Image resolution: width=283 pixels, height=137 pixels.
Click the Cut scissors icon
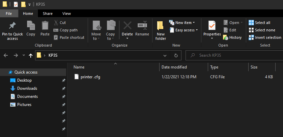point(56,23)
